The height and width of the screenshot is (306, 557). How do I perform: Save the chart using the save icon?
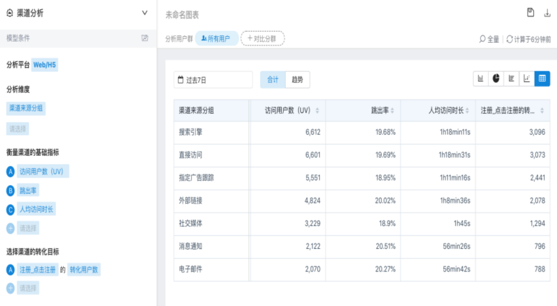[530, 12]
